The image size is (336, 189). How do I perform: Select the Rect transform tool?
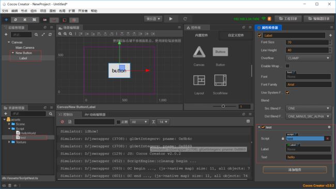[34, 20]
